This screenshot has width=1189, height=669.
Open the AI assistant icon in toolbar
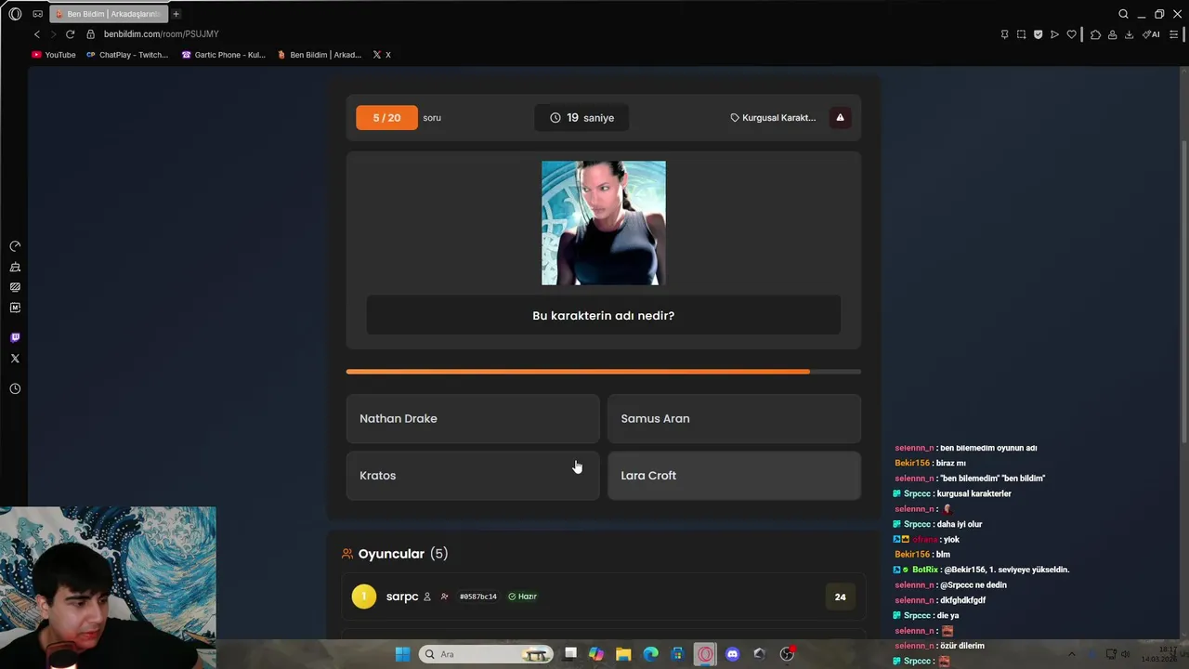pos(1151,34)
